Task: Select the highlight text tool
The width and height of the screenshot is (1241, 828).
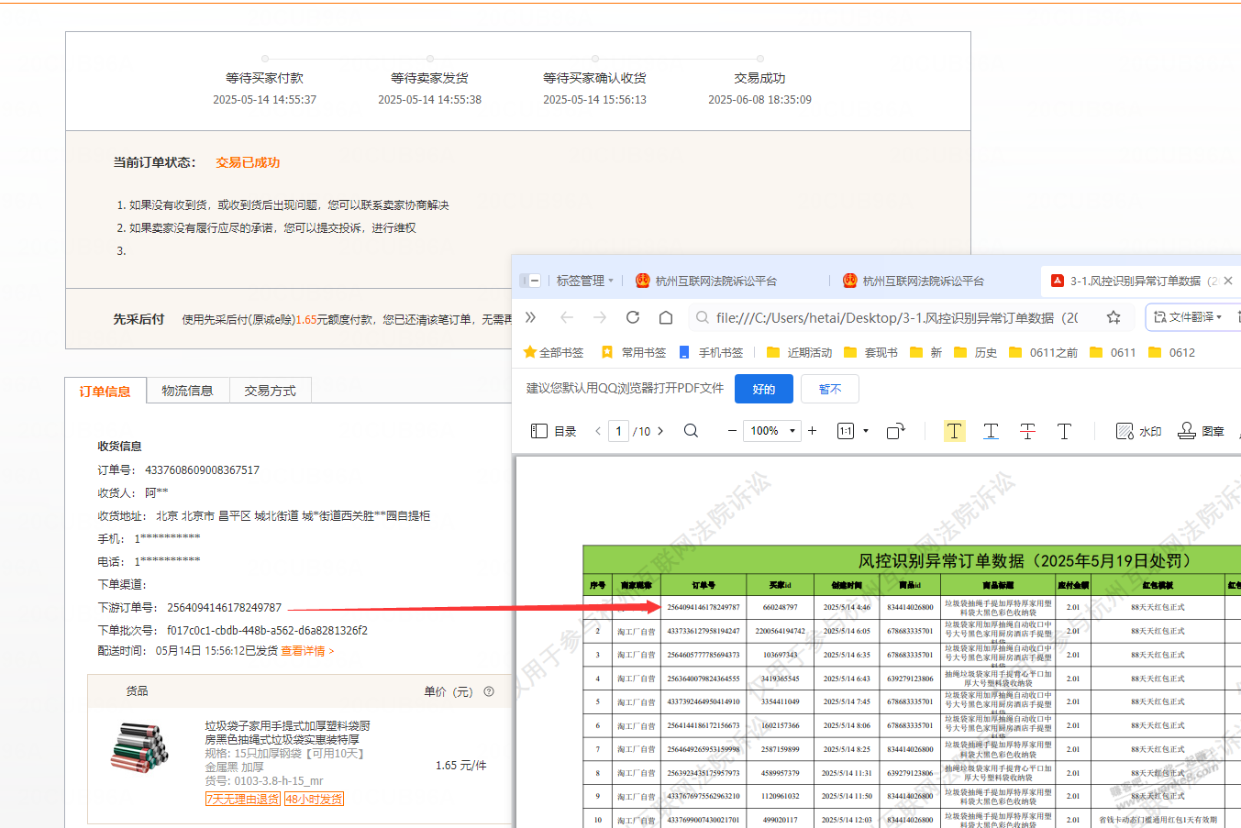Action: click(954, 431)
